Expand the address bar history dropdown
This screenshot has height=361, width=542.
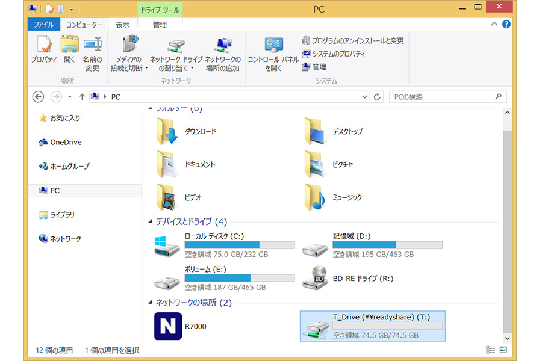point(364,97)
